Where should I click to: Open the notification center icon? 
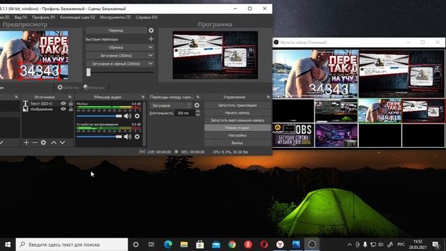click(436, 245)
